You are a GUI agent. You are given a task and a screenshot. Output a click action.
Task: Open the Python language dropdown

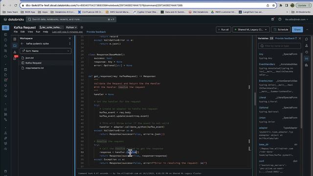pyautogui.click(x=71, y=27)
